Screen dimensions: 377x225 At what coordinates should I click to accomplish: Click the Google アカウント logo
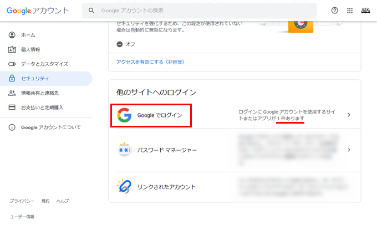(38, 11)
